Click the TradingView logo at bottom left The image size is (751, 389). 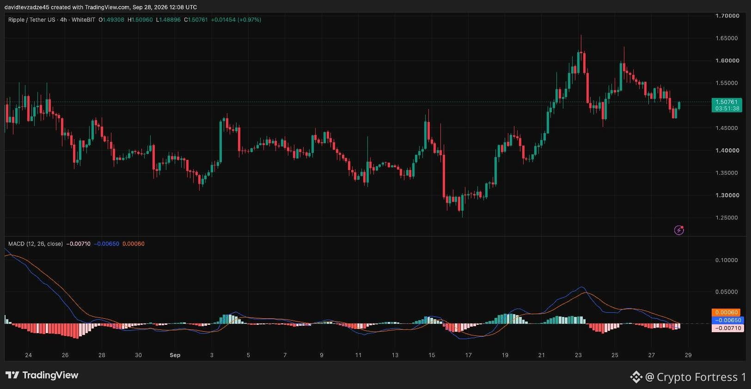pyautogui.click(x=42, y=375)
